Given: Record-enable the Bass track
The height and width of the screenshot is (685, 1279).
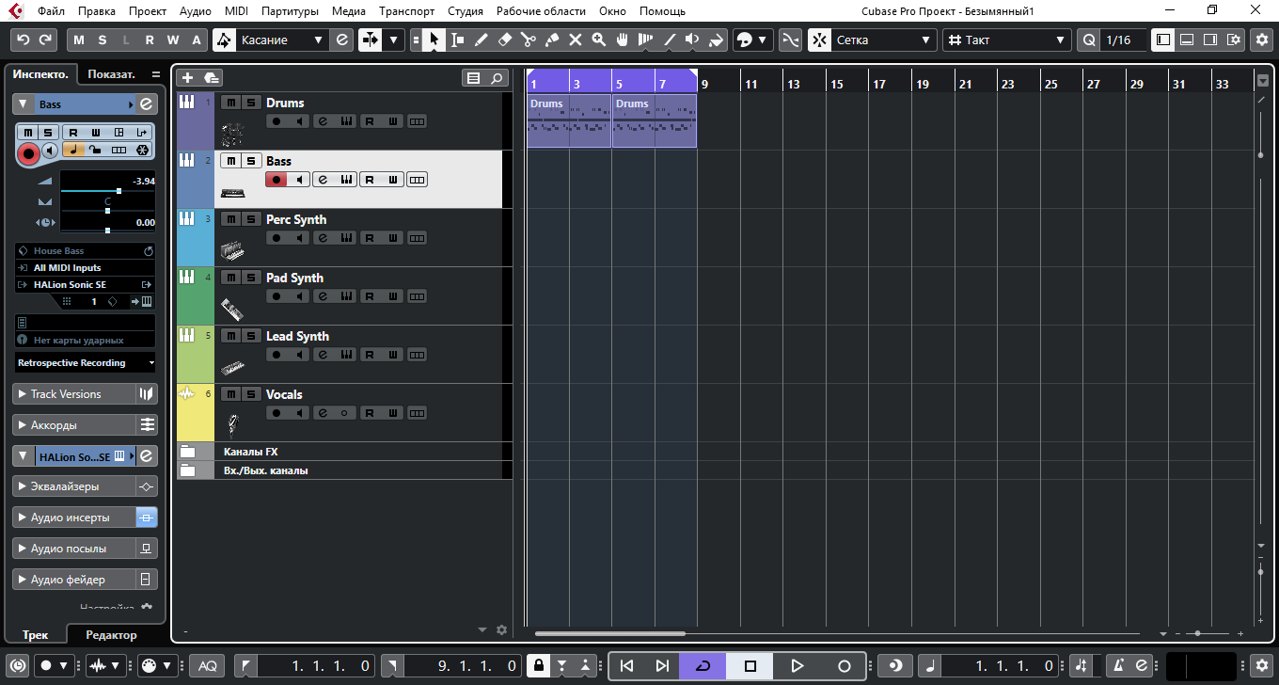Looking at the screenshot, I should 276,179.
